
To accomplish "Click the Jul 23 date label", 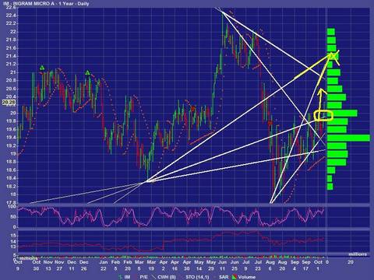I will point(258,265).
